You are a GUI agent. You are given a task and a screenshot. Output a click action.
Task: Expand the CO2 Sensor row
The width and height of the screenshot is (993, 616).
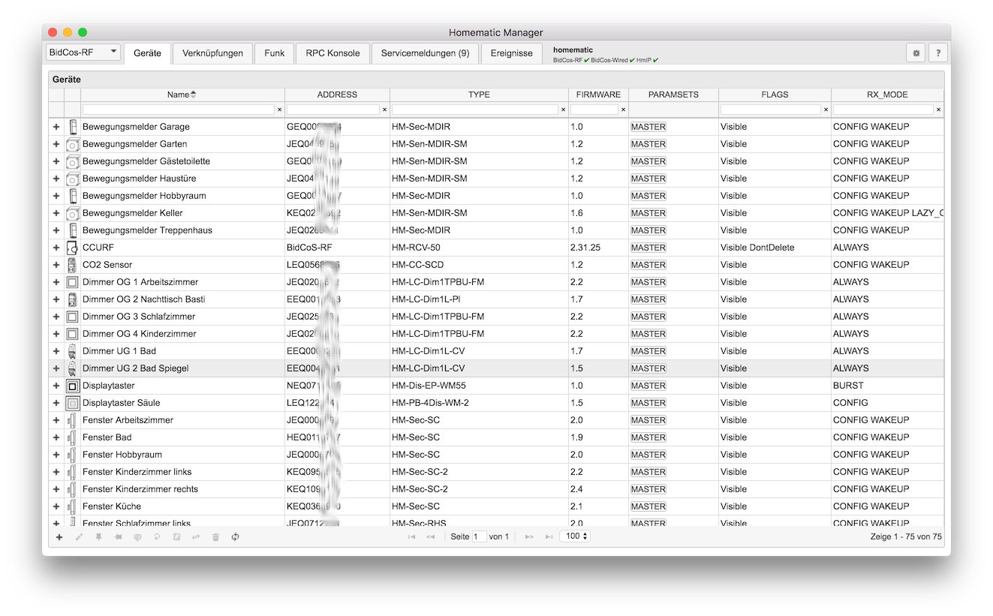coord(56,265)
